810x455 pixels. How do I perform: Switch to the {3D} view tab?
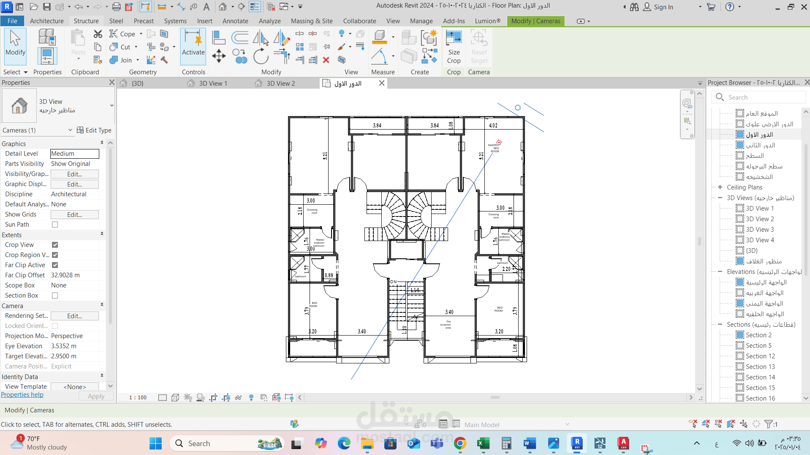pyautogui.click(x=137, y=83)
